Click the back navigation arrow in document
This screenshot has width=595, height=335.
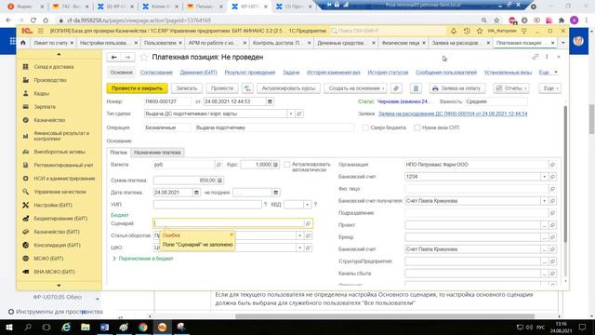[113, 57]
